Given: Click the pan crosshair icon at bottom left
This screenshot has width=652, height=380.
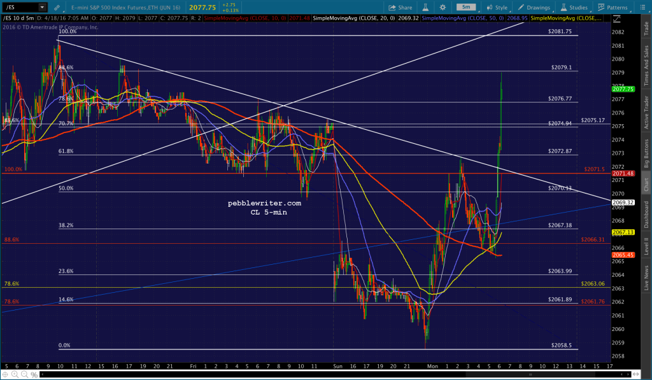Looking at the screenshot, I should click(x=5, y=375).
